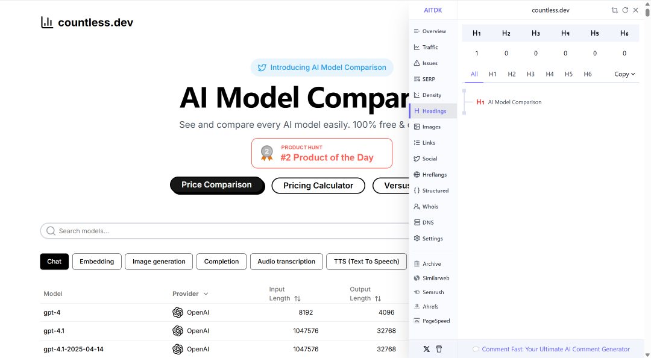651x358 pixels.
Task: Select the TTS (Text To Speech) filter
Action: tap(366, 262)
